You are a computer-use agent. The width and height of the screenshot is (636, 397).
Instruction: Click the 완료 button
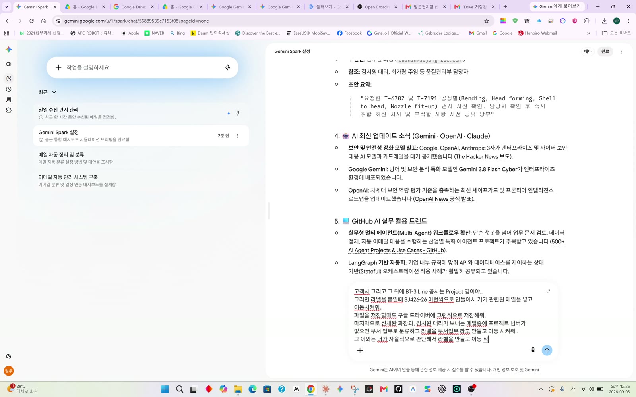pos(605,51)
